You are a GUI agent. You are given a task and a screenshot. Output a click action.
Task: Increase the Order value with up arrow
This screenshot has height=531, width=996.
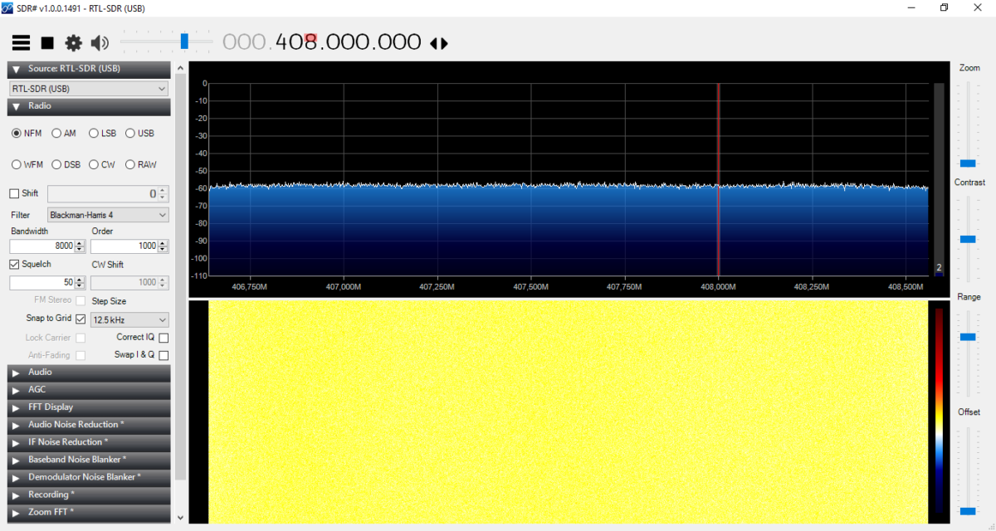[163, 243]
